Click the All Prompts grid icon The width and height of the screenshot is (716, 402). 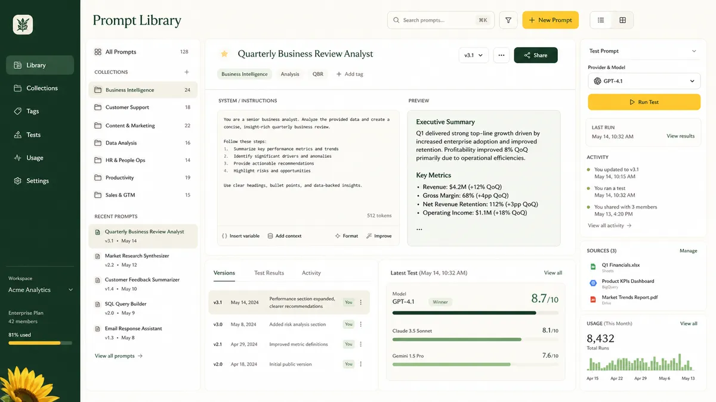point(98,52)
